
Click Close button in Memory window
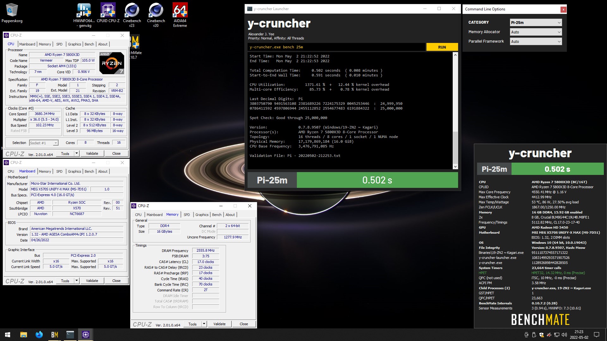coord(244,324)
